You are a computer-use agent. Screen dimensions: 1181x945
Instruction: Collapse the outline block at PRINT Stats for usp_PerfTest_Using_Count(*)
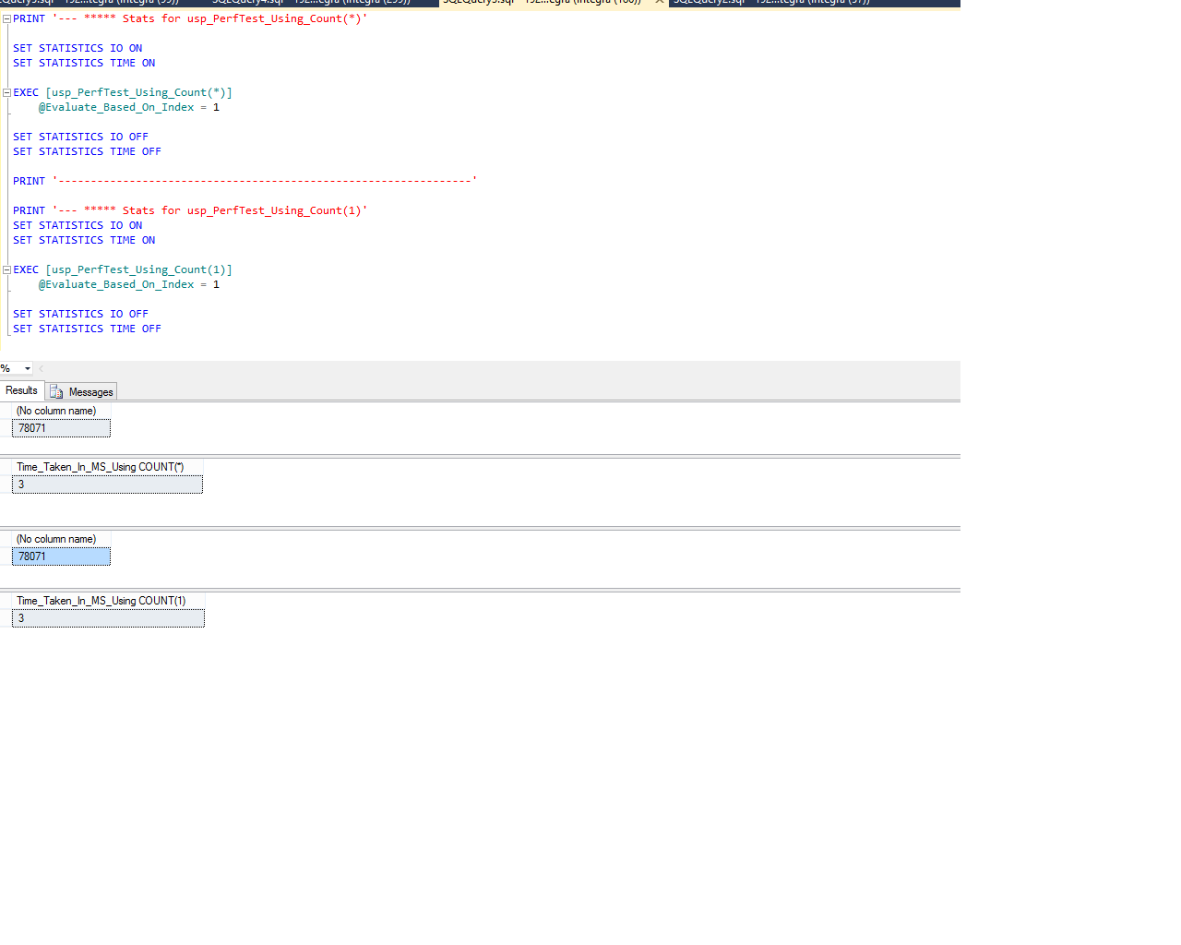[x=6, y=18]
